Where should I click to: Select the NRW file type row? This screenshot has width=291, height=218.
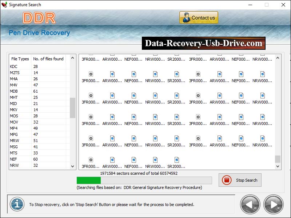pyautogui.click(x=40, y=165)
